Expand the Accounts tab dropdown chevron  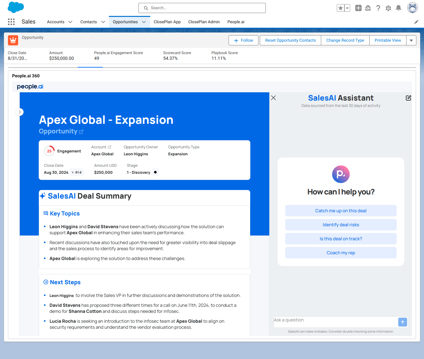pos(70,22)
